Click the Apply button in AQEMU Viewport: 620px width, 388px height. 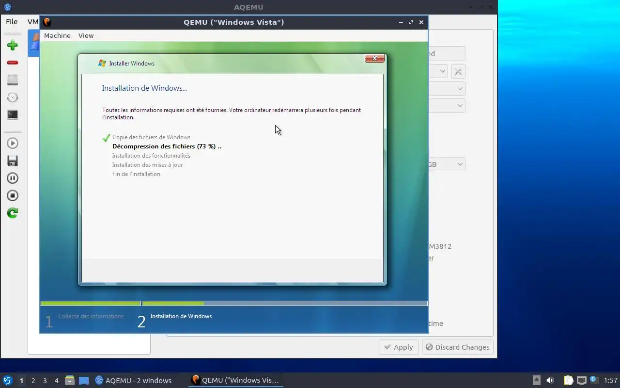[x=399, y=347]
